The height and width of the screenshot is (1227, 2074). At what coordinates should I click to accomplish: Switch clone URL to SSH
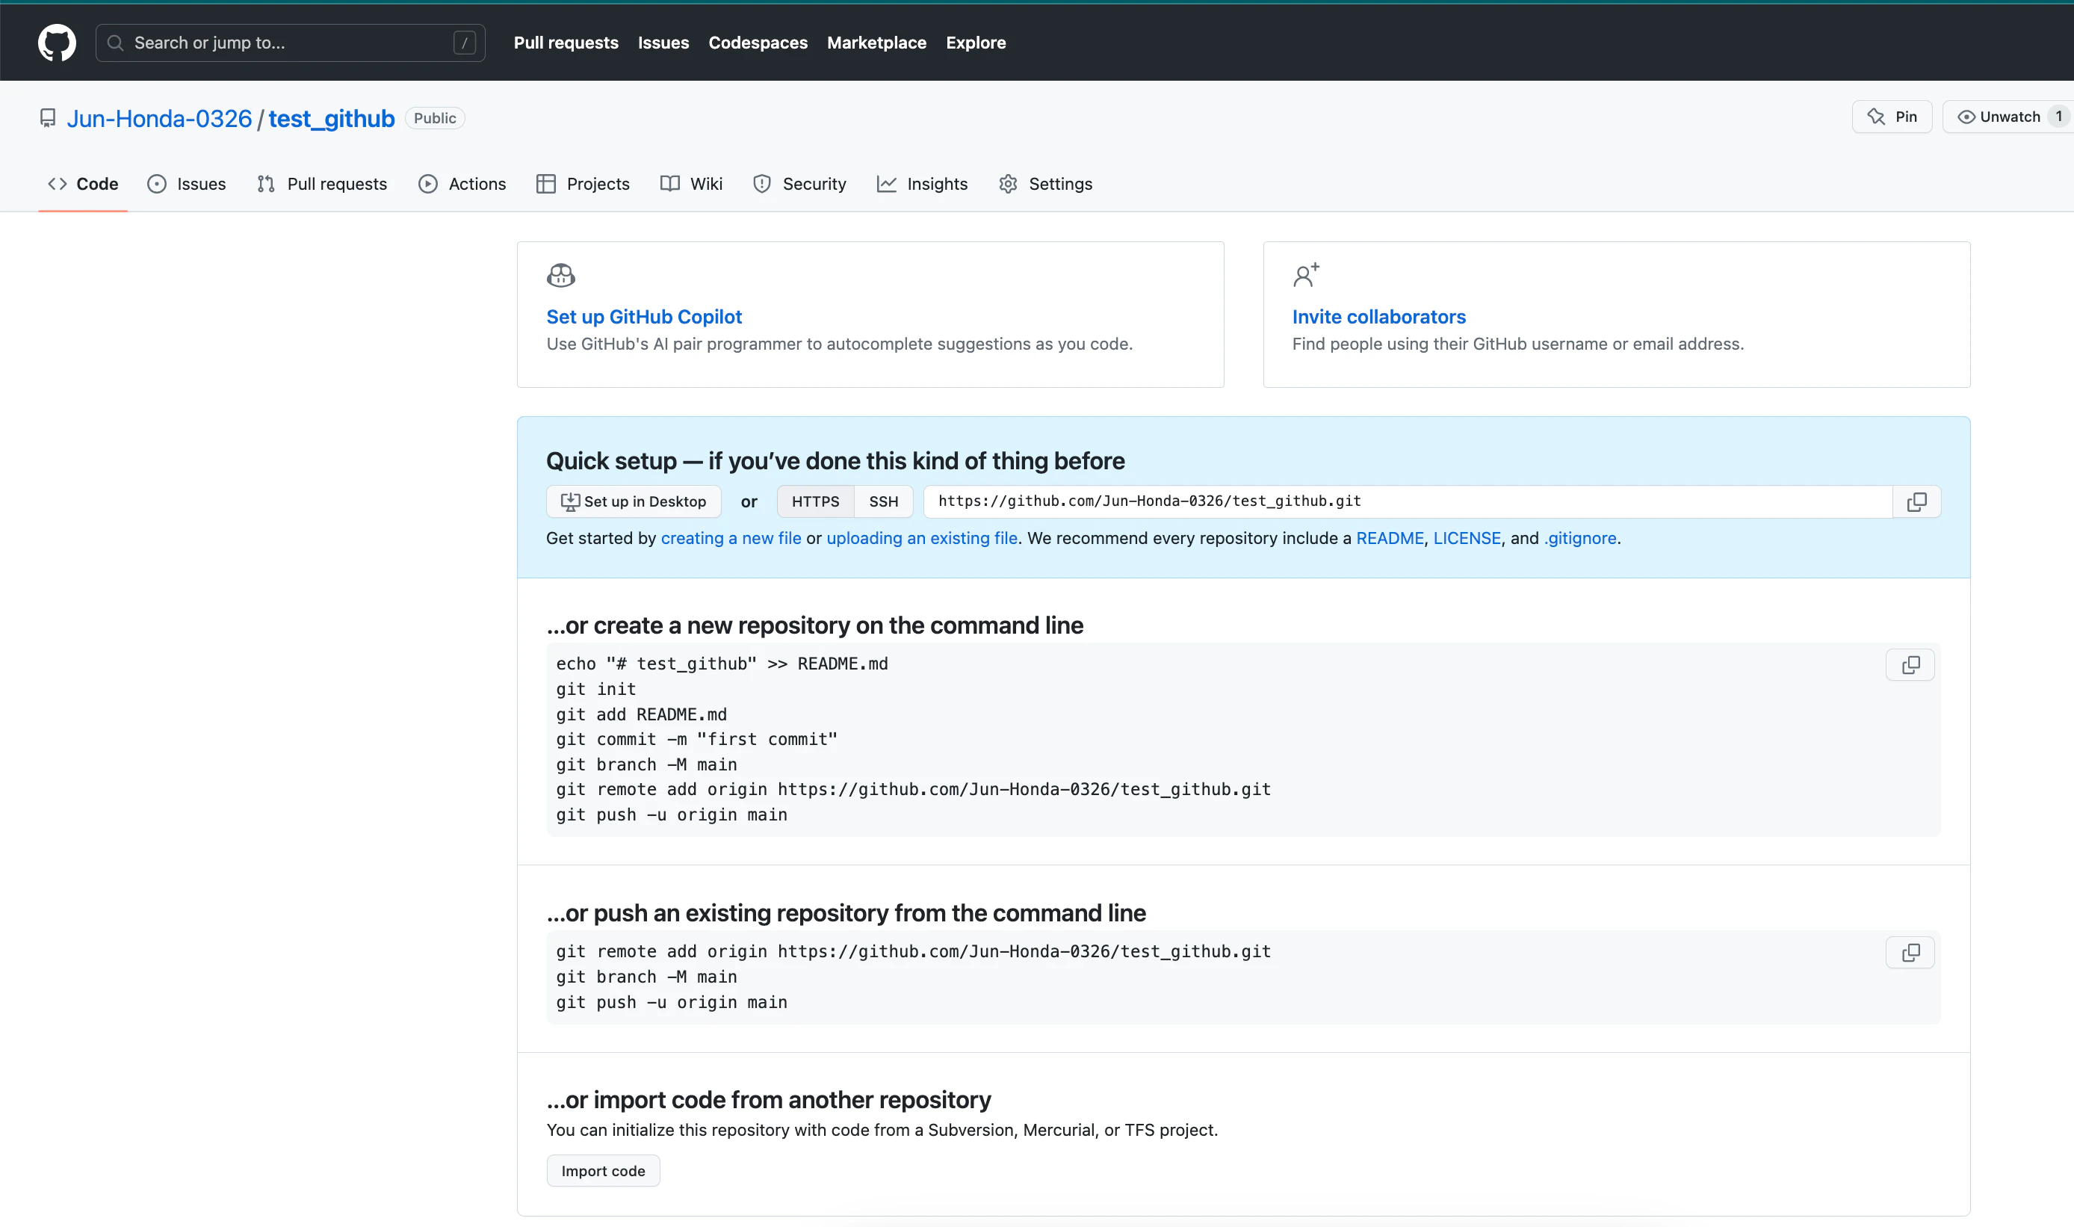[883, 502]
